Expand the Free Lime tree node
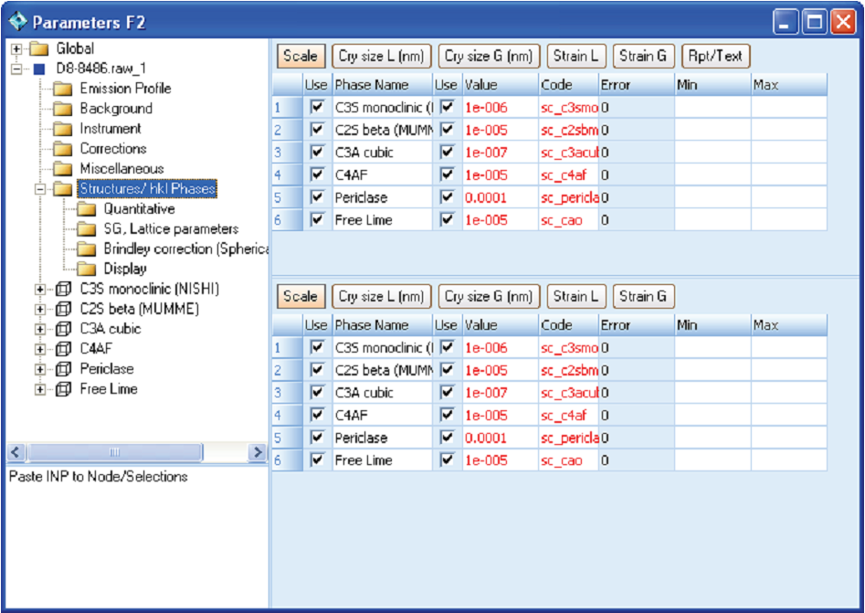 tap(39, 389)
